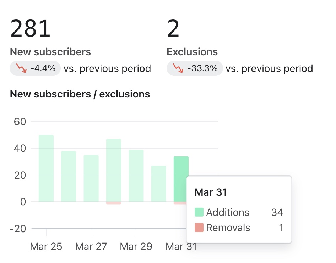
Task: Click the "New subscribers / exclusions" chart title
Action: (80, 94)
